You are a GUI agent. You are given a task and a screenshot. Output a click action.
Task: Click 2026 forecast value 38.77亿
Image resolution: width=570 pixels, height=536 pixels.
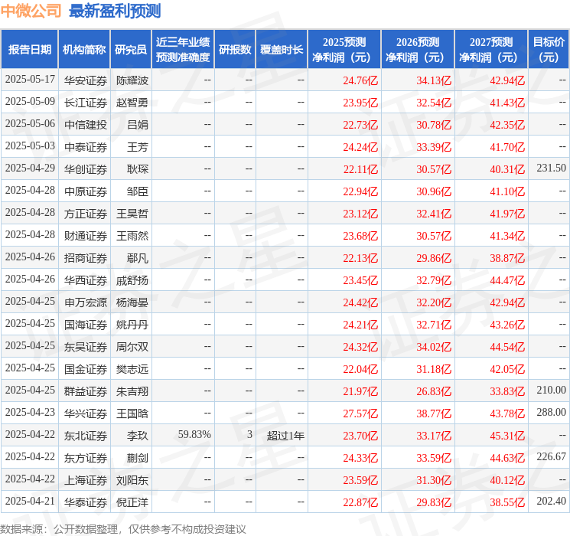coord(434,413)
